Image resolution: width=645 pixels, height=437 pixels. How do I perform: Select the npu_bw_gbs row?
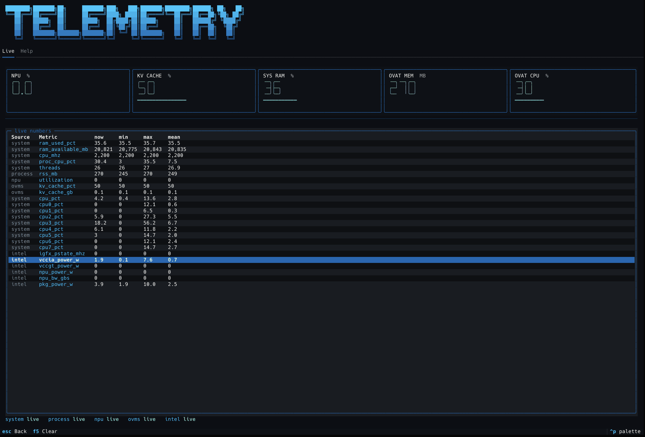pos(321,278)
